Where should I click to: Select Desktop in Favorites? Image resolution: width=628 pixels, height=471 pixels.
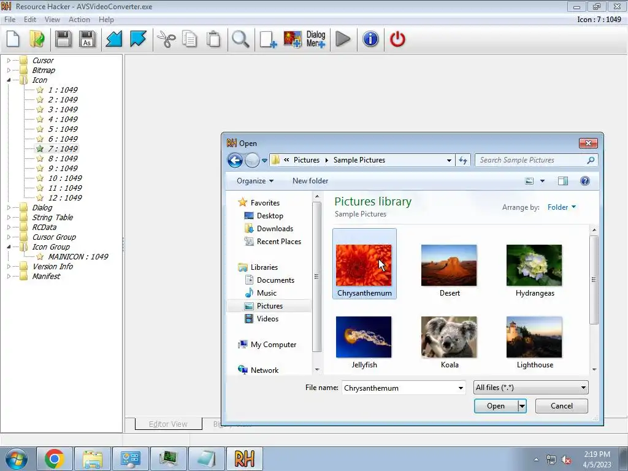(270, 216)
